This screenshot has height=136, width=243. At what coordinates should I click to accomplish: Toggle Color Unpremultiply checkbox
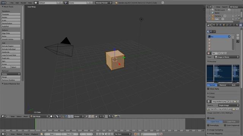point(225,125)
